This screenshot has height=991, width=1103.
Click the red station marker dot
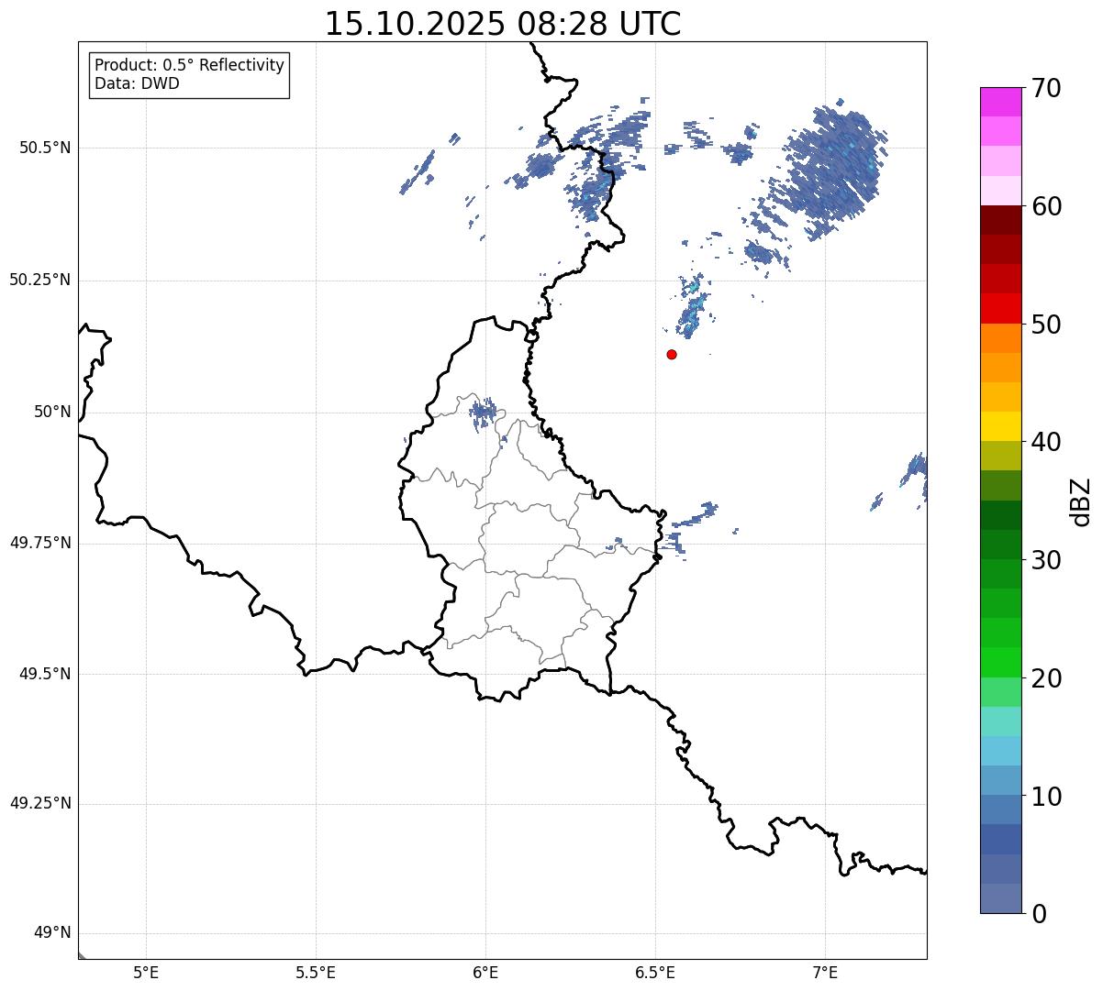click(672, 354)
